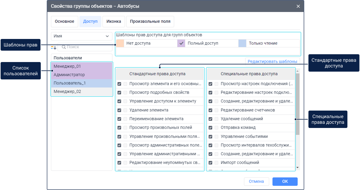Close the group properties dialog
The width and height of the screenshot is (360, 190).
[298, 6]
